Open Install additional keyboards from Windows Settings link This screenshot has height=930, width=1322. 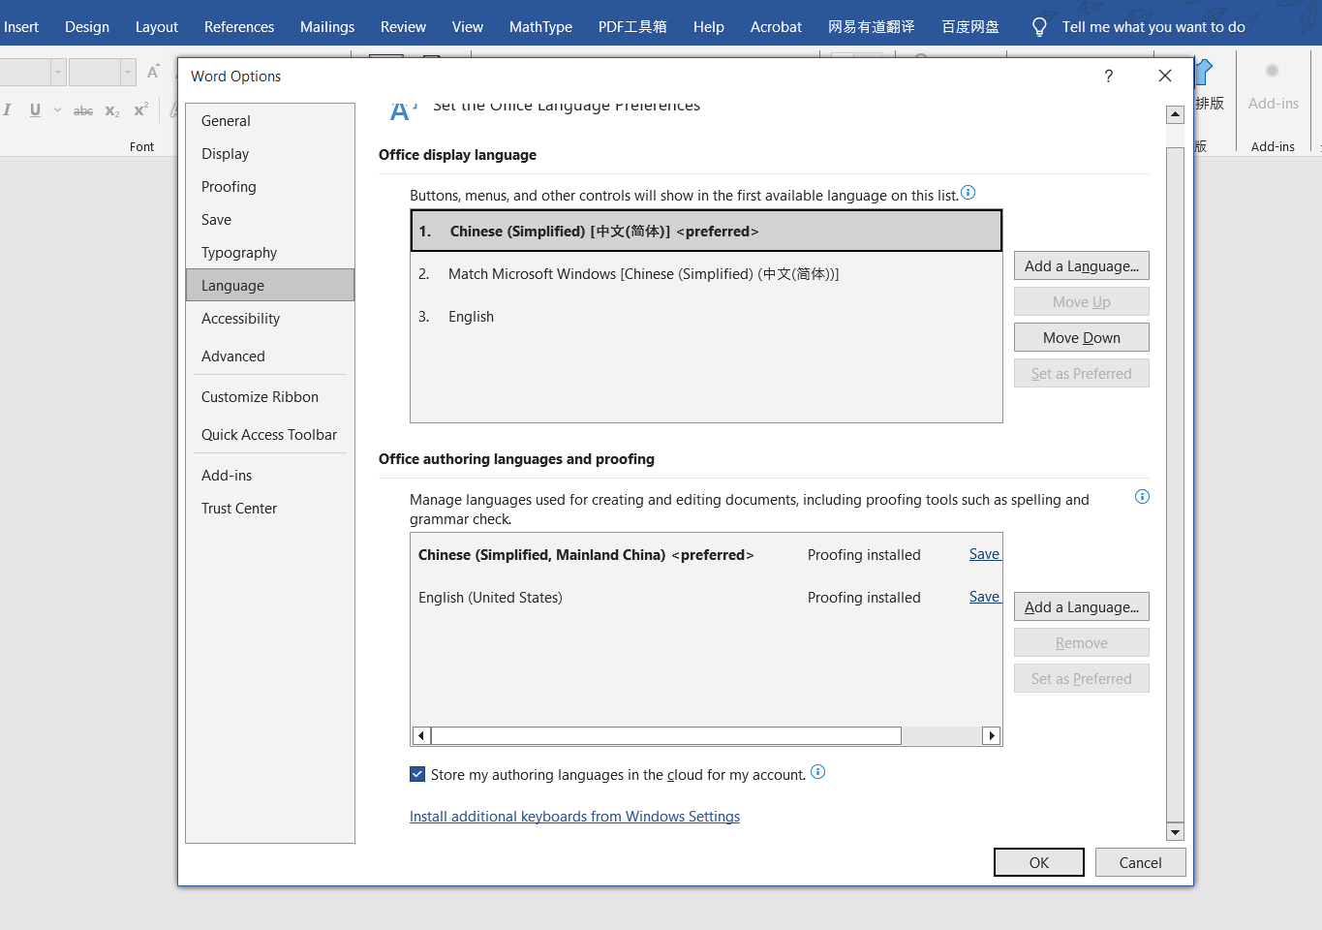(574, 817)
